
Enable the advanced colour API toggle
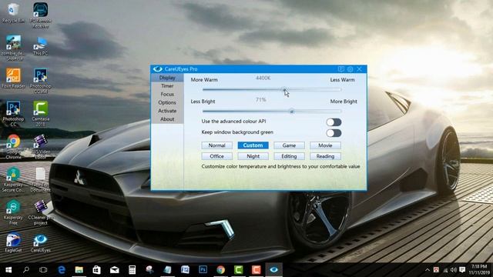tap(334, 122)
